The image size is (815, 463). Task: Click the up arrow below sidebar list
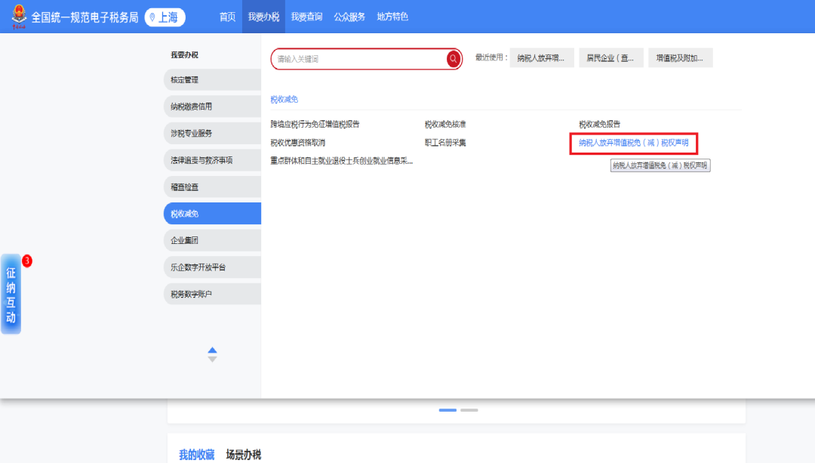(212, 350)
